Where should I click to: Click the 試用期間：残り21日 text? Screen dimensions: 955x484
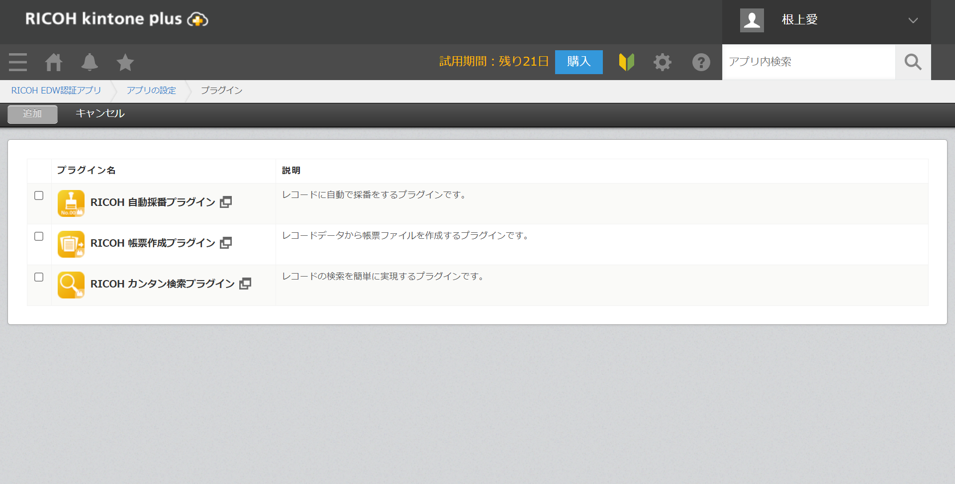pos(494,62)
